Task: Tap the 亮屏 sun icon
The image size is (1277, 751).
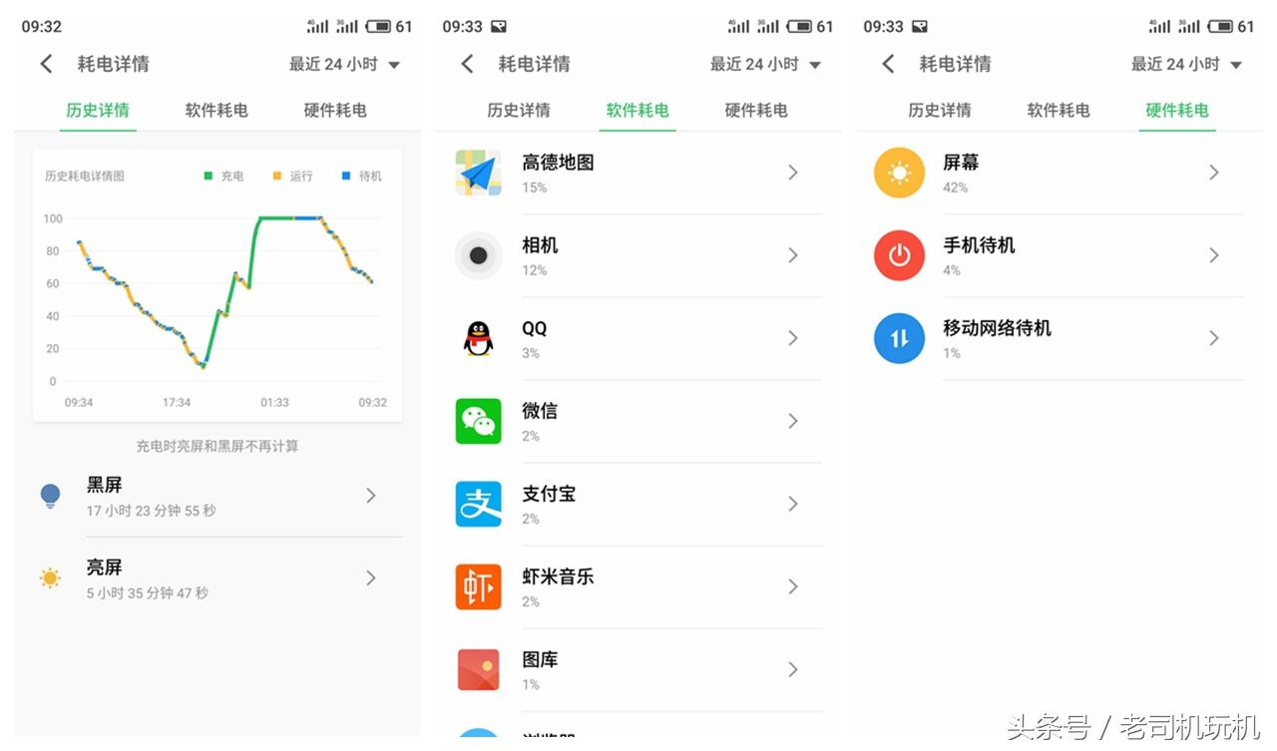Action: pos(50,578)
